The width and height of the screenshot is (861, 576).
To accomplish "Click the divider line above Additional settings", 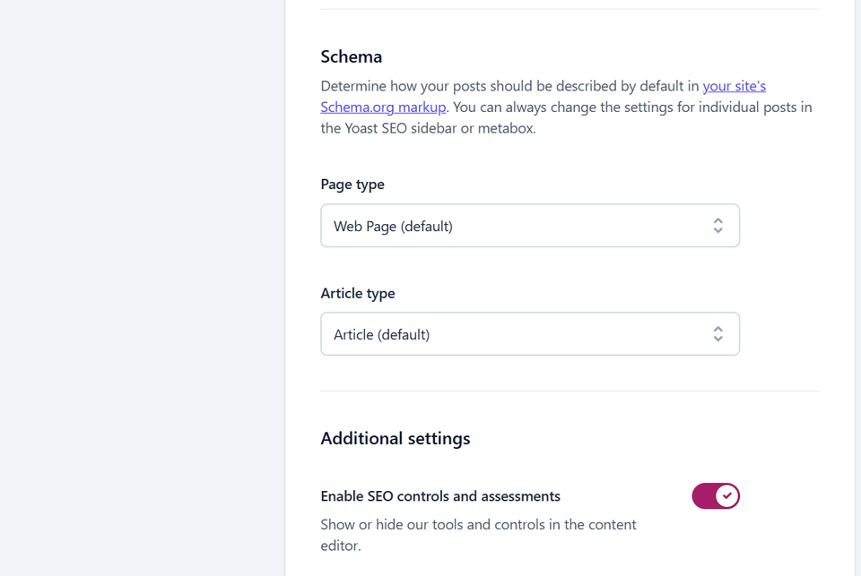I will point(570,391).
